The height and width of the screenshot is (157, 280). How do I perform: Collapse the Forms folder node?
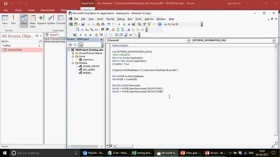[x=73, y=56]
